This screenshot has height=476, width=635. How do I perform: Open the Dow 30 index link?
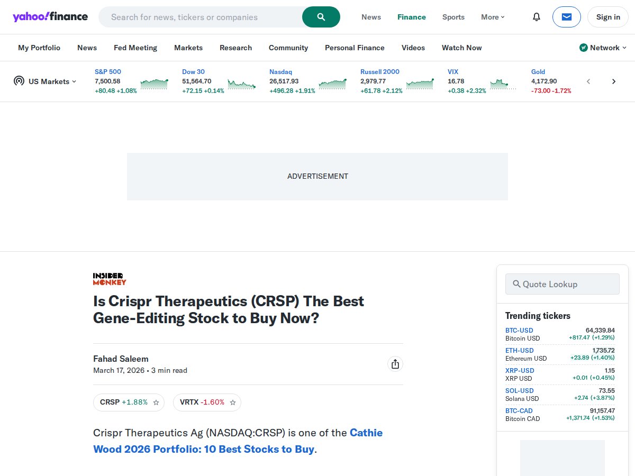pyautogui.click(x=193, y=71)
